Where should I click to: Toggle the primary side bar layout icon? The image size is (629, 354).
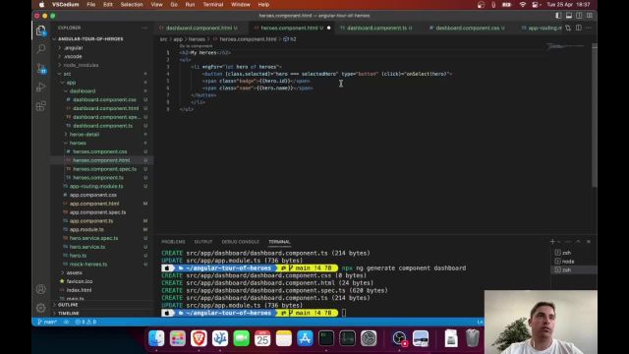[x=558, y=16]
